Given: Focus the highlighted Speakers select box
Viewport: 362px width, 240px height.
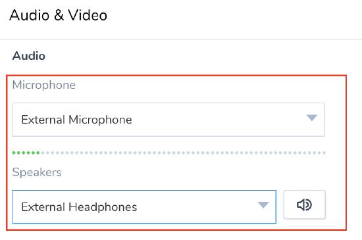Looking at the screenshot, I should click(x=144, y=207).
